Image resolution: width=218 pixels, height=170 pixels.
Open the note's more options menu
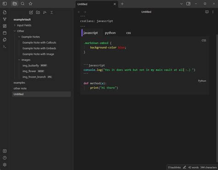coord(213,12)
